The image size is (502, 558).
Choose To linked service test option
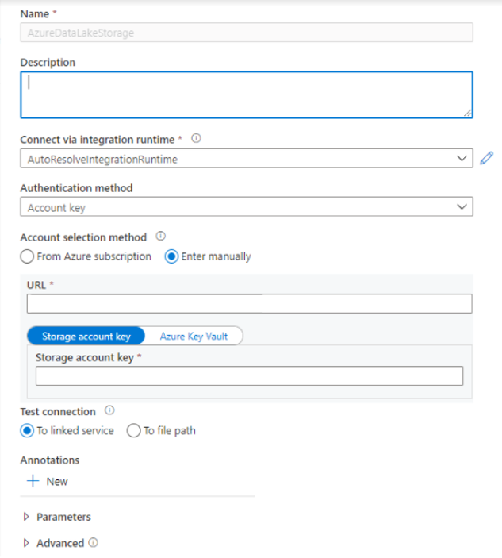click(27, 430)
